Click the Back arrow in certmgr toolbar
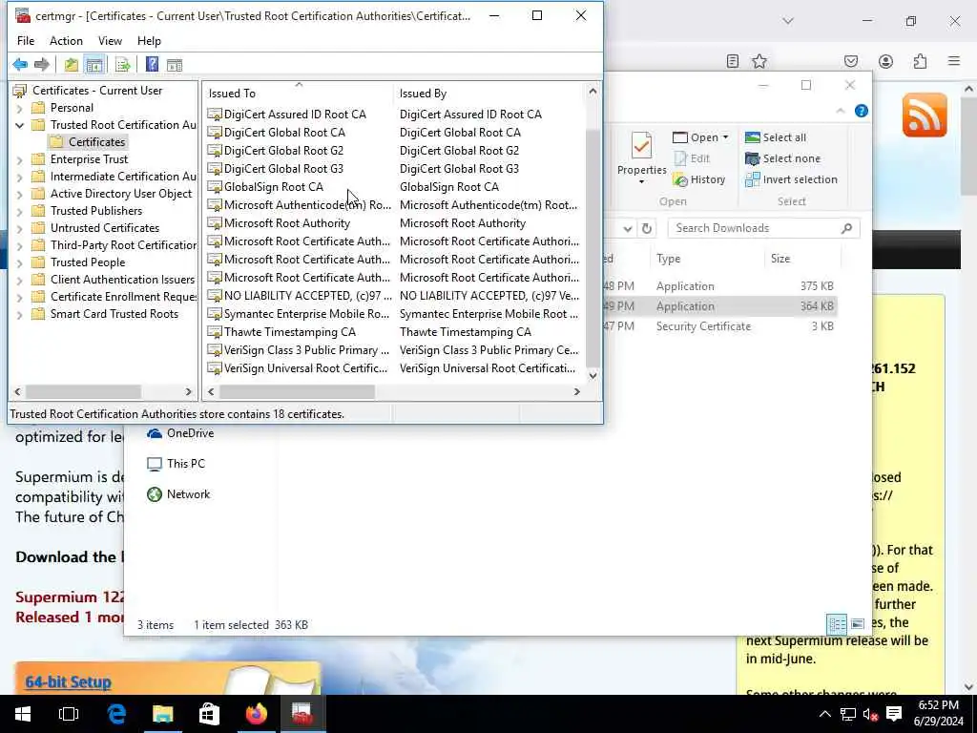 tap(20, 64)
